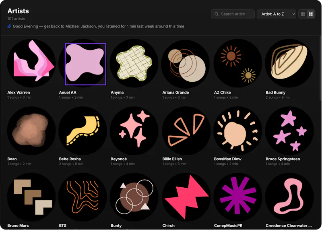The width and height of the screenshot is (322, 230).
Task: Open BTS orange wavy lines artwork
Action: click(83, 197)
